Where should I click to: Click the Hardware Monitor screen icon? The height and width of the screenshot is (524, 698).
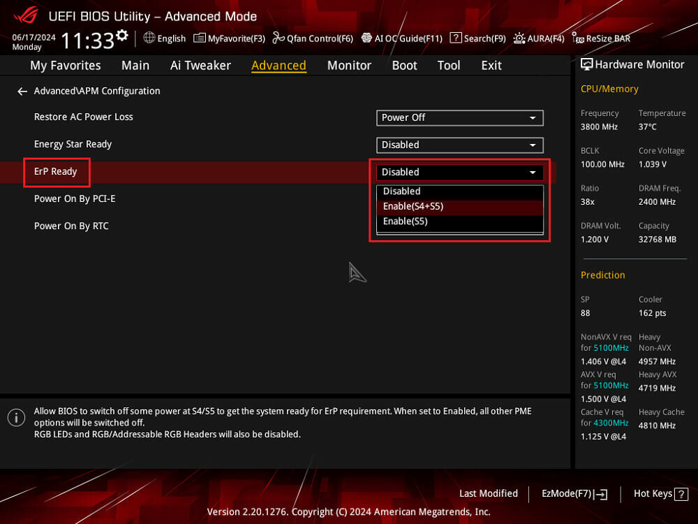587,64
